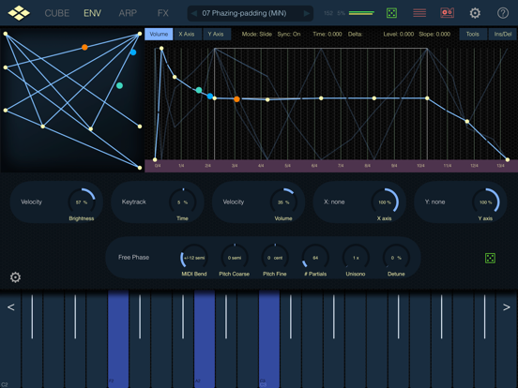Click the Ins/Del button
Image resolution: width=518 pixels, height=388 pixels.
pos(503,34)
